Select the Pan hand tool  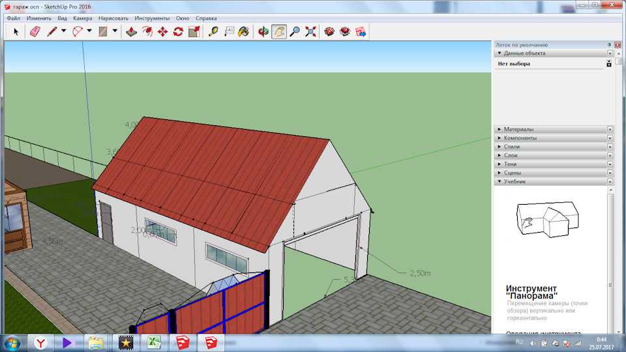pos(279,31)
